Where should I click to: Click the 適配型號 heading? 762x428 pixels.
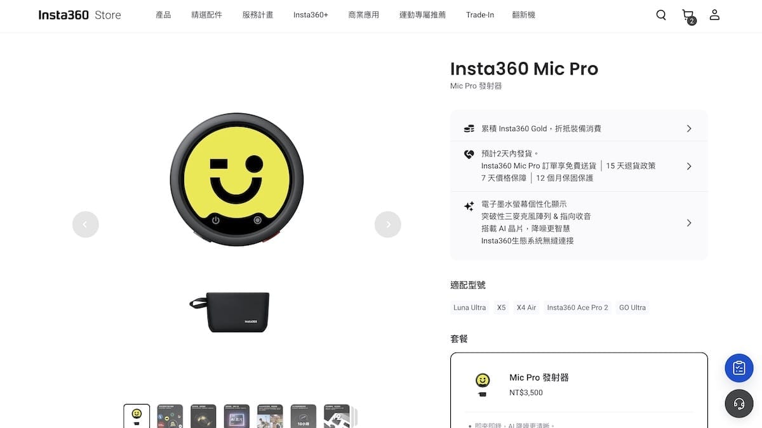(468, 285)
